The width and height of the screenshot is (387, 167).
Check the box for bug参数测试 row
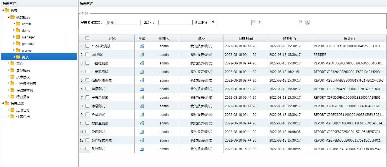click(87, 46)
